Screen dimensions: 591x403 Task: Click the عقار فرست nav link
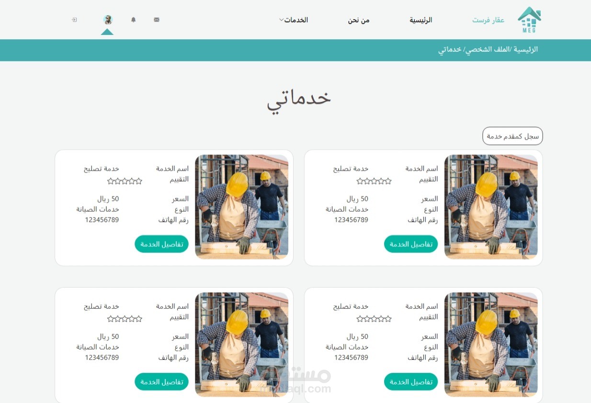(488, 20)
